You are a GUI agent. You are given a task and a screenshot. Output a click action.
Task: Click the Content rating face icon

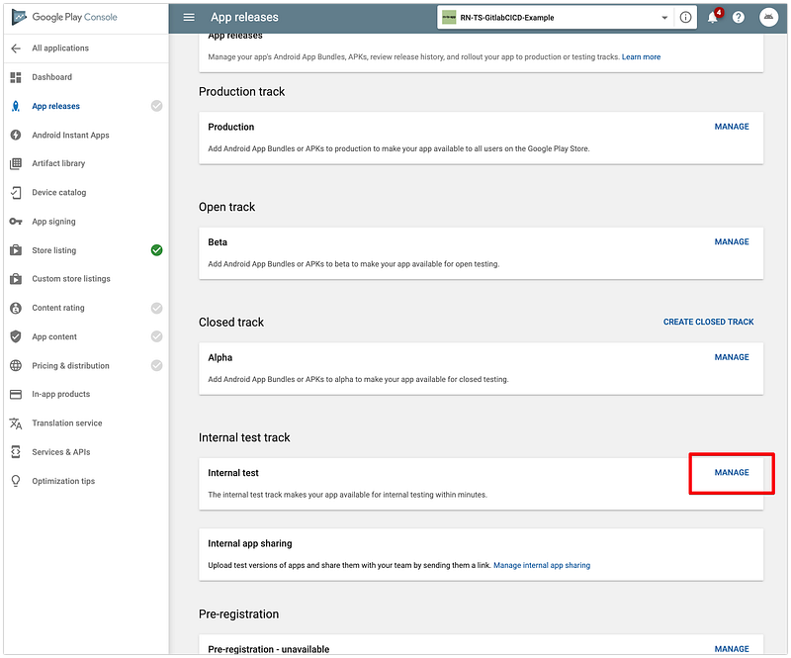coord(16,308)
